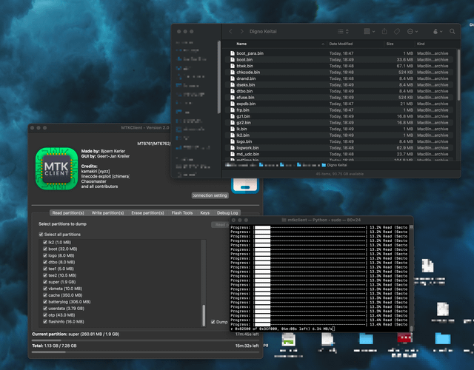Select the expdb.bin file row
474x370 pixels.
[339, 104]
